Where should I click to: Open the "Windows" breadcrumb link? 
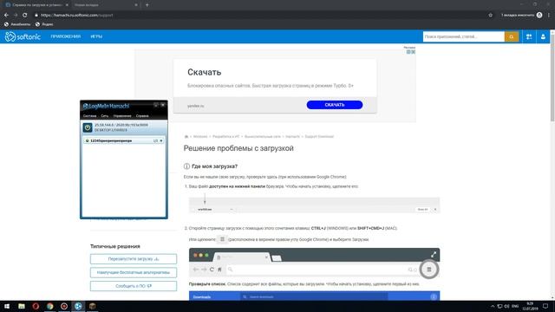[200, 137]
